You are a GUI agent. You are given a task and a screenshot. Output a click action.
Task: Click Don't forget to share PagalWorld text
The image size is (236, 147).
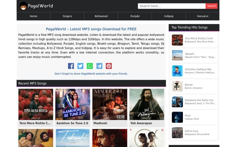point(91,73)
